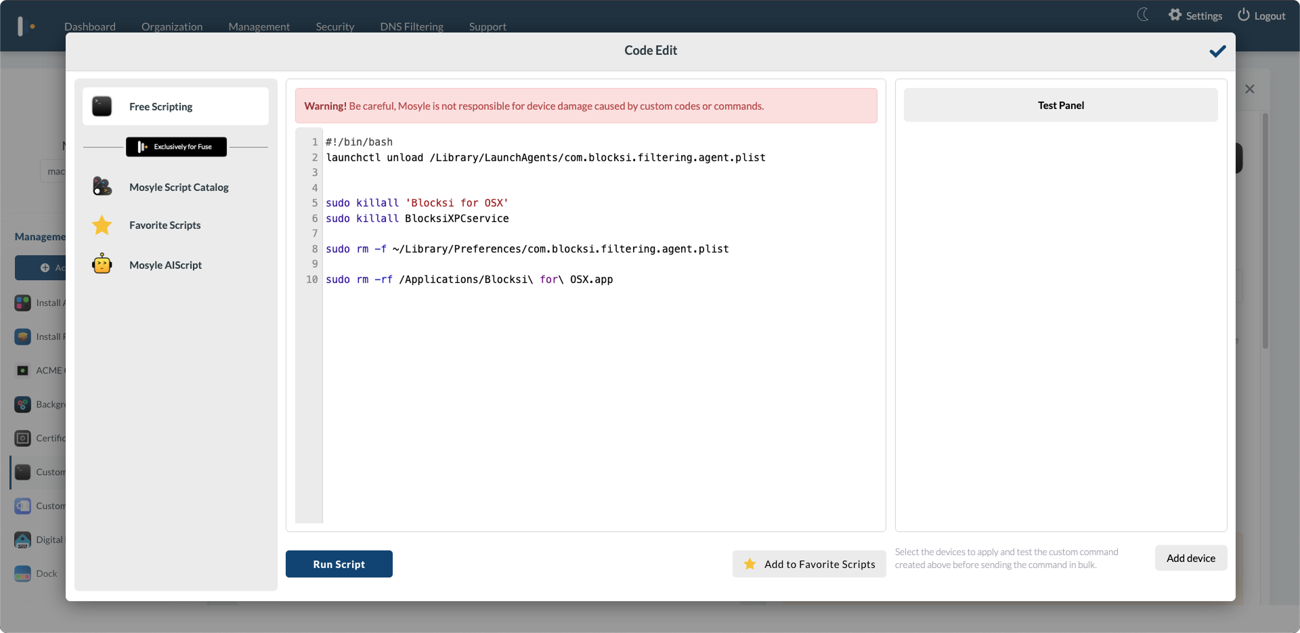Click the Certificate icon in background sidebar
Image resolution: width=1300 pixels, height=633 pixels.
click(23, 438)
